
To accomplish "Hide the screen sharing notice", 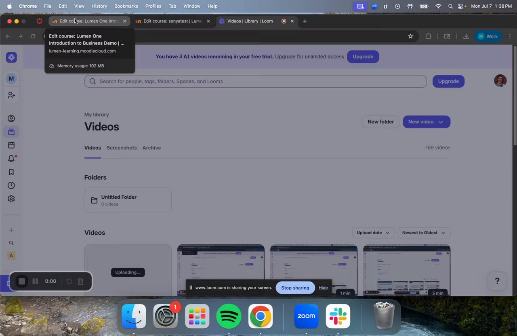I will point(323,288).
